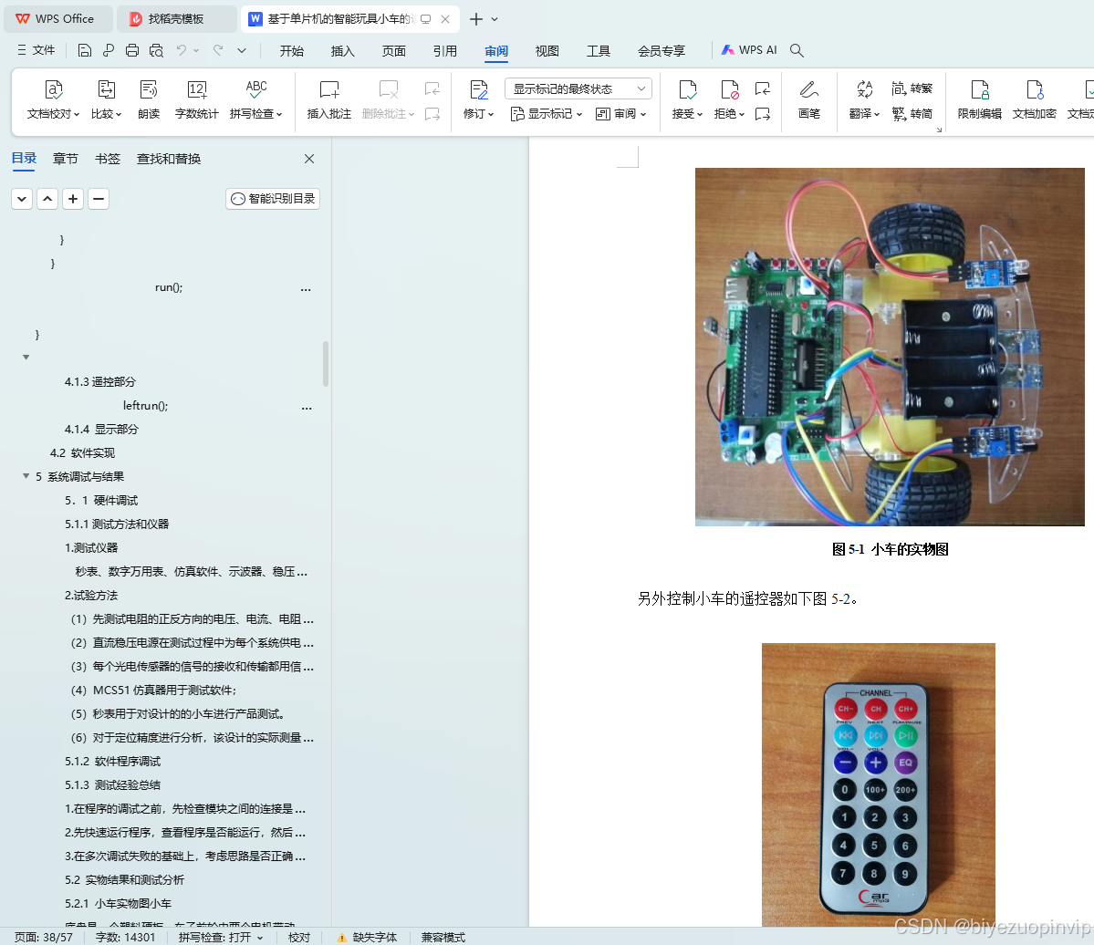
Task: Click 字数: 14301 in status bar
Action: point(126,938)
